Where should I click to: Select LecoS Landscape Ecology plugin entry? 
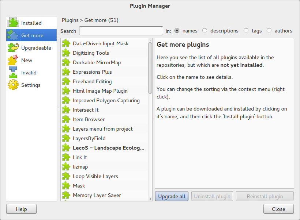108,148
